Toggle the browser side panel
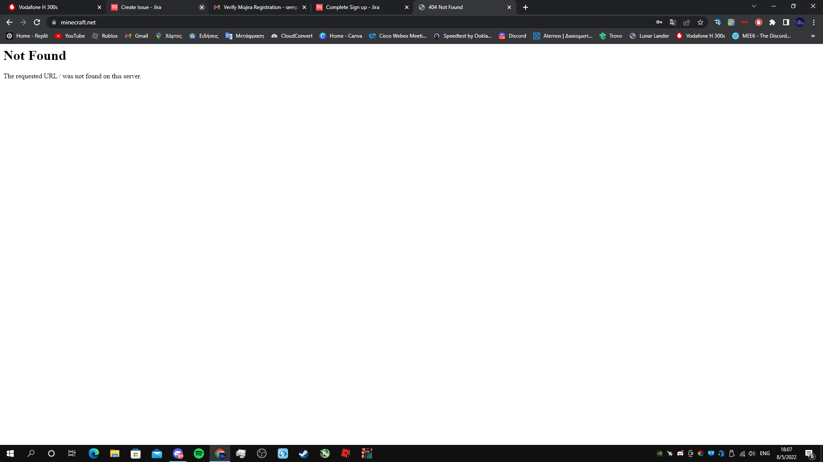 click(786, 22)
